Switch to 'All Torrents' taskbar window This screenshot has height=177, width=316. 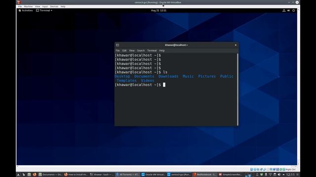click(x=127, y=175)
